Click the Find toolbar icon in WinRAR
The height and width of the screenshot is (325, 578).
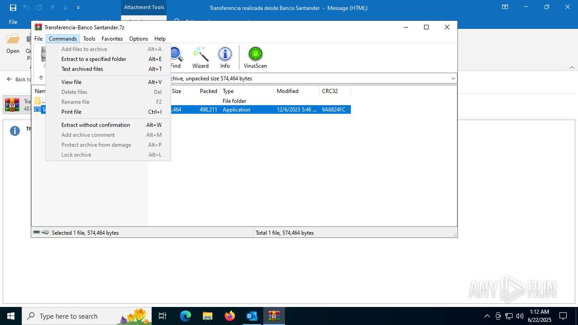point(176,57)
